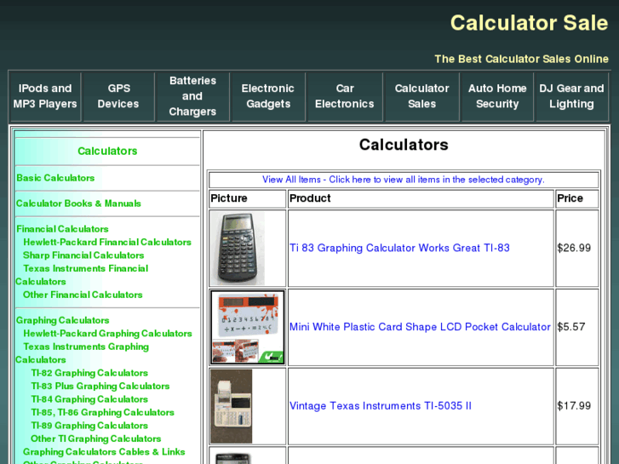Go to the GPS Devices section
This screenshot has height=464, width=619.
[118, 96]
